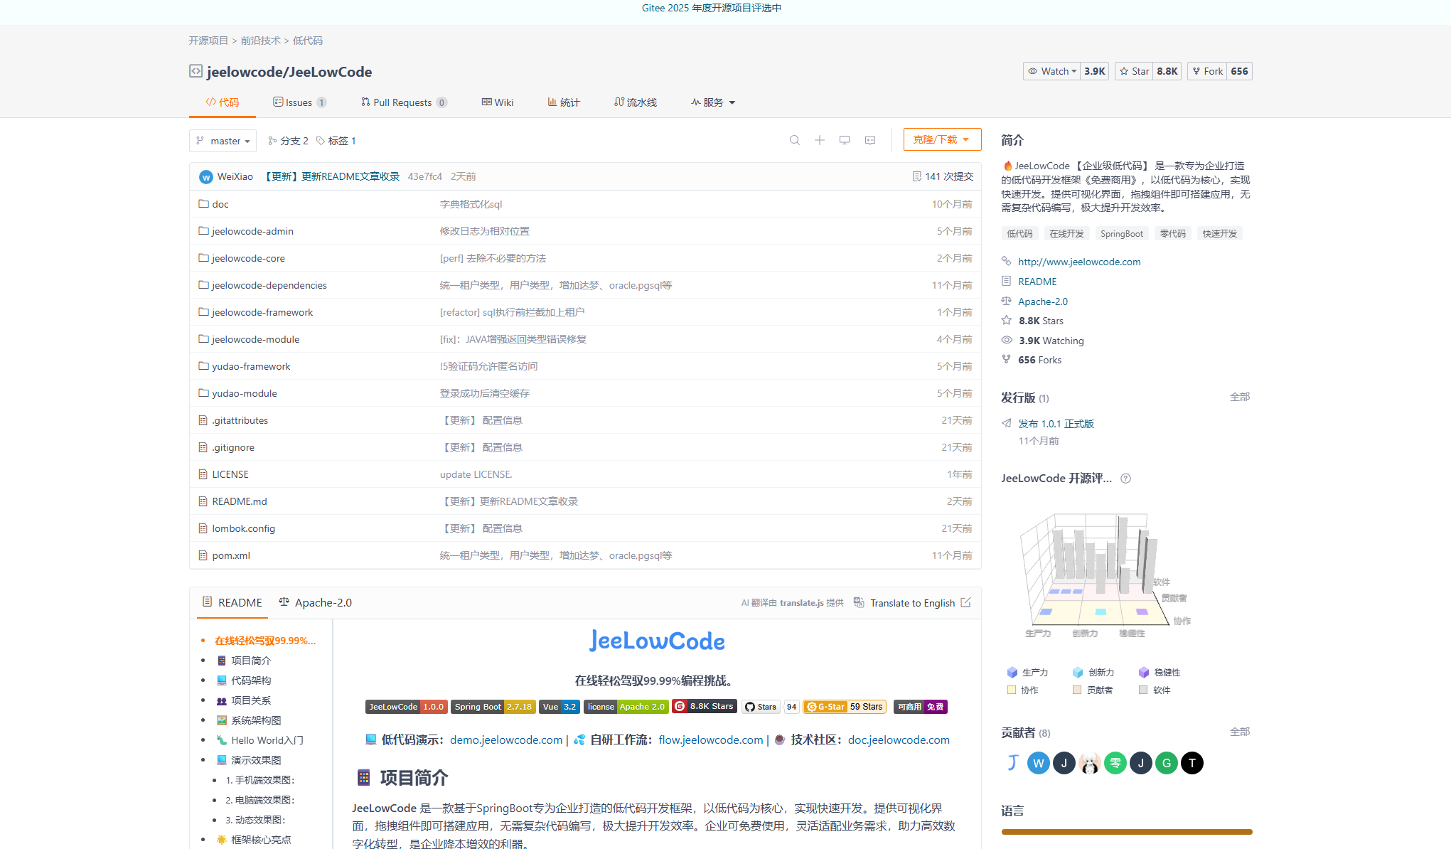
Task: Click the code review comment icon
Action: (869, 140)
